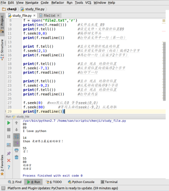Click the up arrow in the run panel
Image resolution: width=169 pixels, height=191 pixels.
[16, 123]
